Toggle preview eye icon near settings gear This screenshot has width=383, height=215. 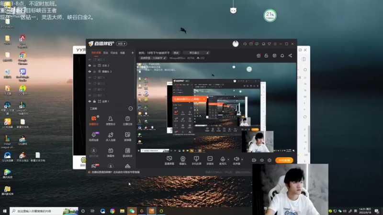click(262, 161)
